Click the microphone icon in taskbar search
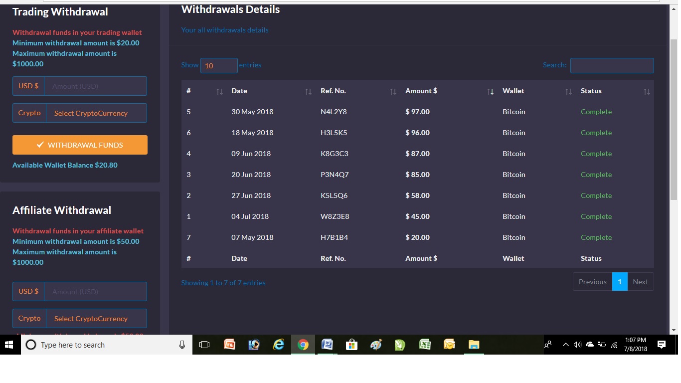681x383 pixels. pyautogui.click(x=182, y=345)
